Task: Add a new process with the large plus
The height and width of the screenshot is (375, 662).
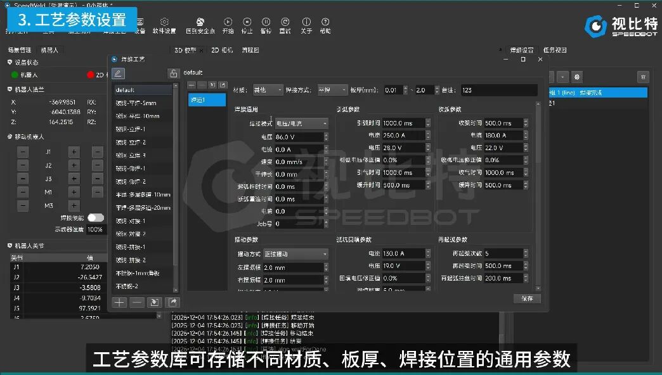Action: coord(119,302)
